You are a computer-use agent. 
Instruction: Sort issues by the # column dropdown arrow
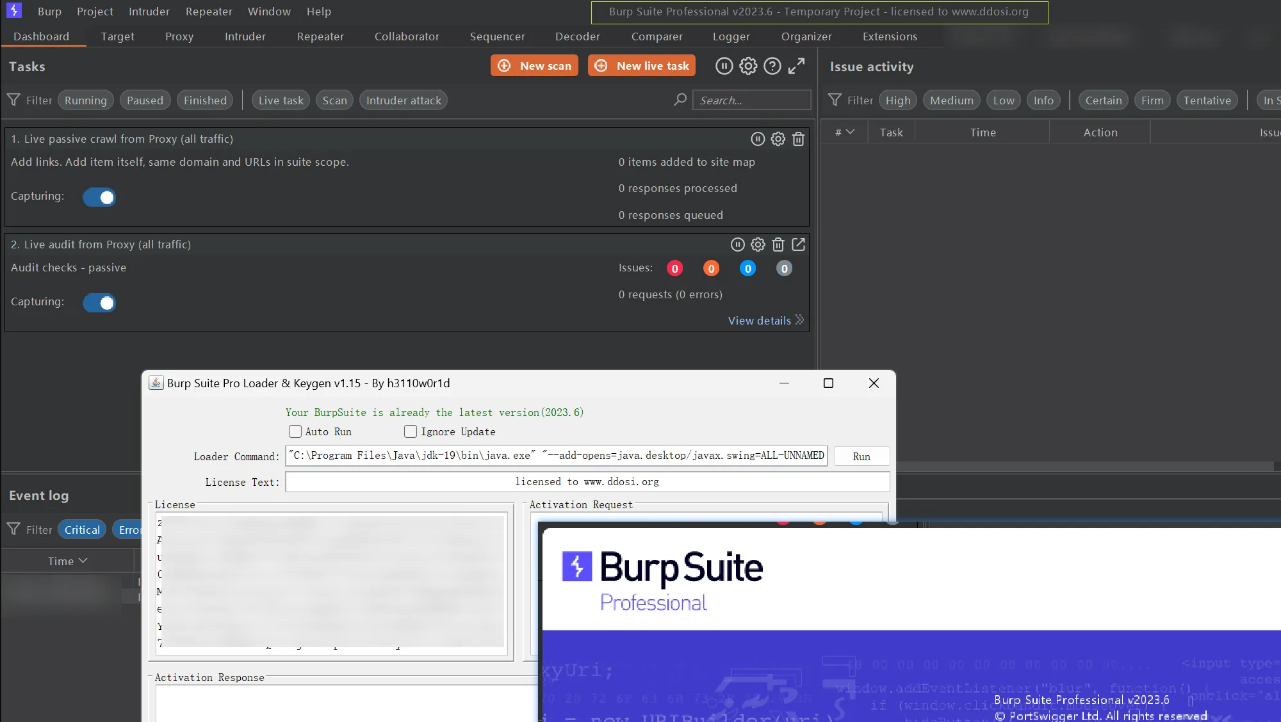[850, 132]
